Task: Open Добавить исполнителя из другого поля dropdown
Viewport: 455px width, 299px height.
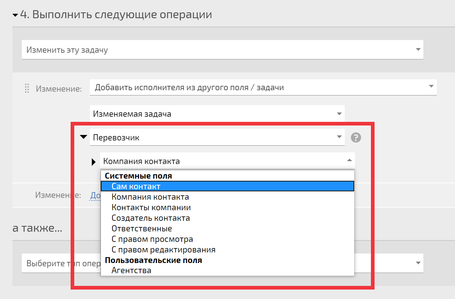Action: point(263,87)
